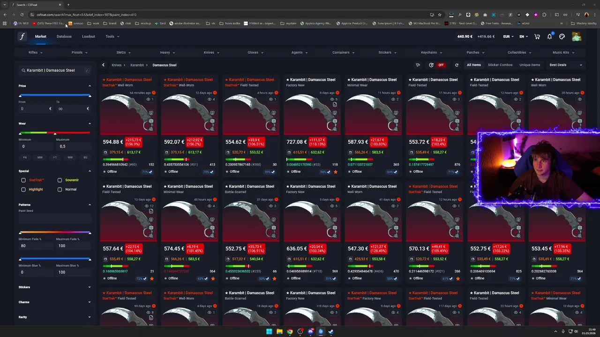
Task: Adjust the wear float slider
Action: click(55, 133)
